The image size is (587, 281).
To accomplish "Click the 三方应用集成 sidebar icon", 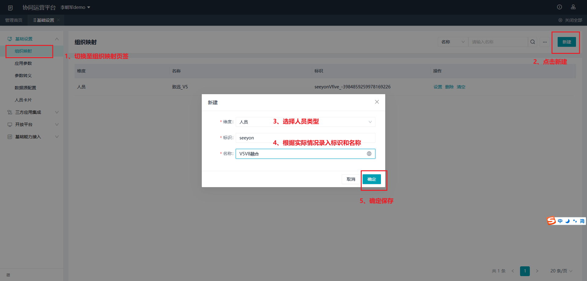I will tap(10, 112).
